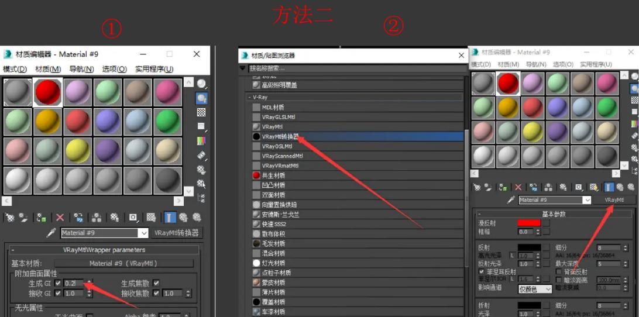Click red 漫反射 color swatch

pos(529,223)
